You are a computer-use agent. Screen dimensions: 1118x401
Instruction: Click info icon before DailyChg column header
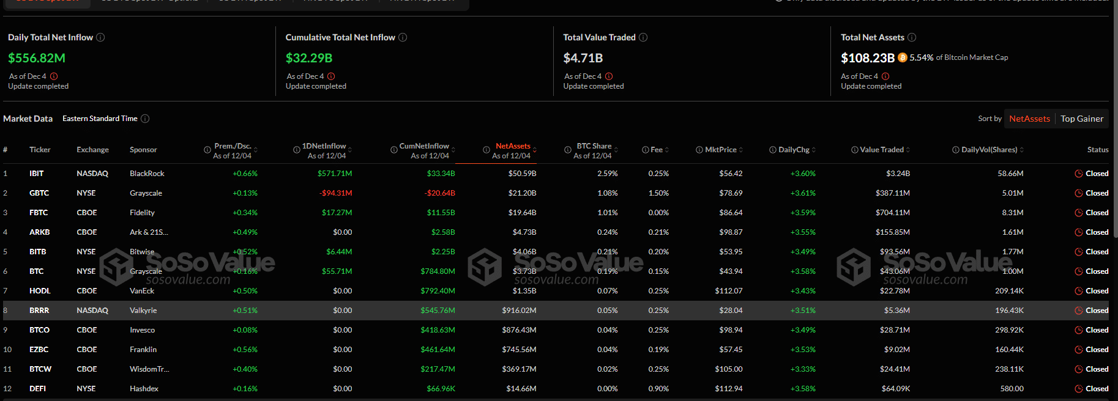pyautogui.click(x=773, y=150)
